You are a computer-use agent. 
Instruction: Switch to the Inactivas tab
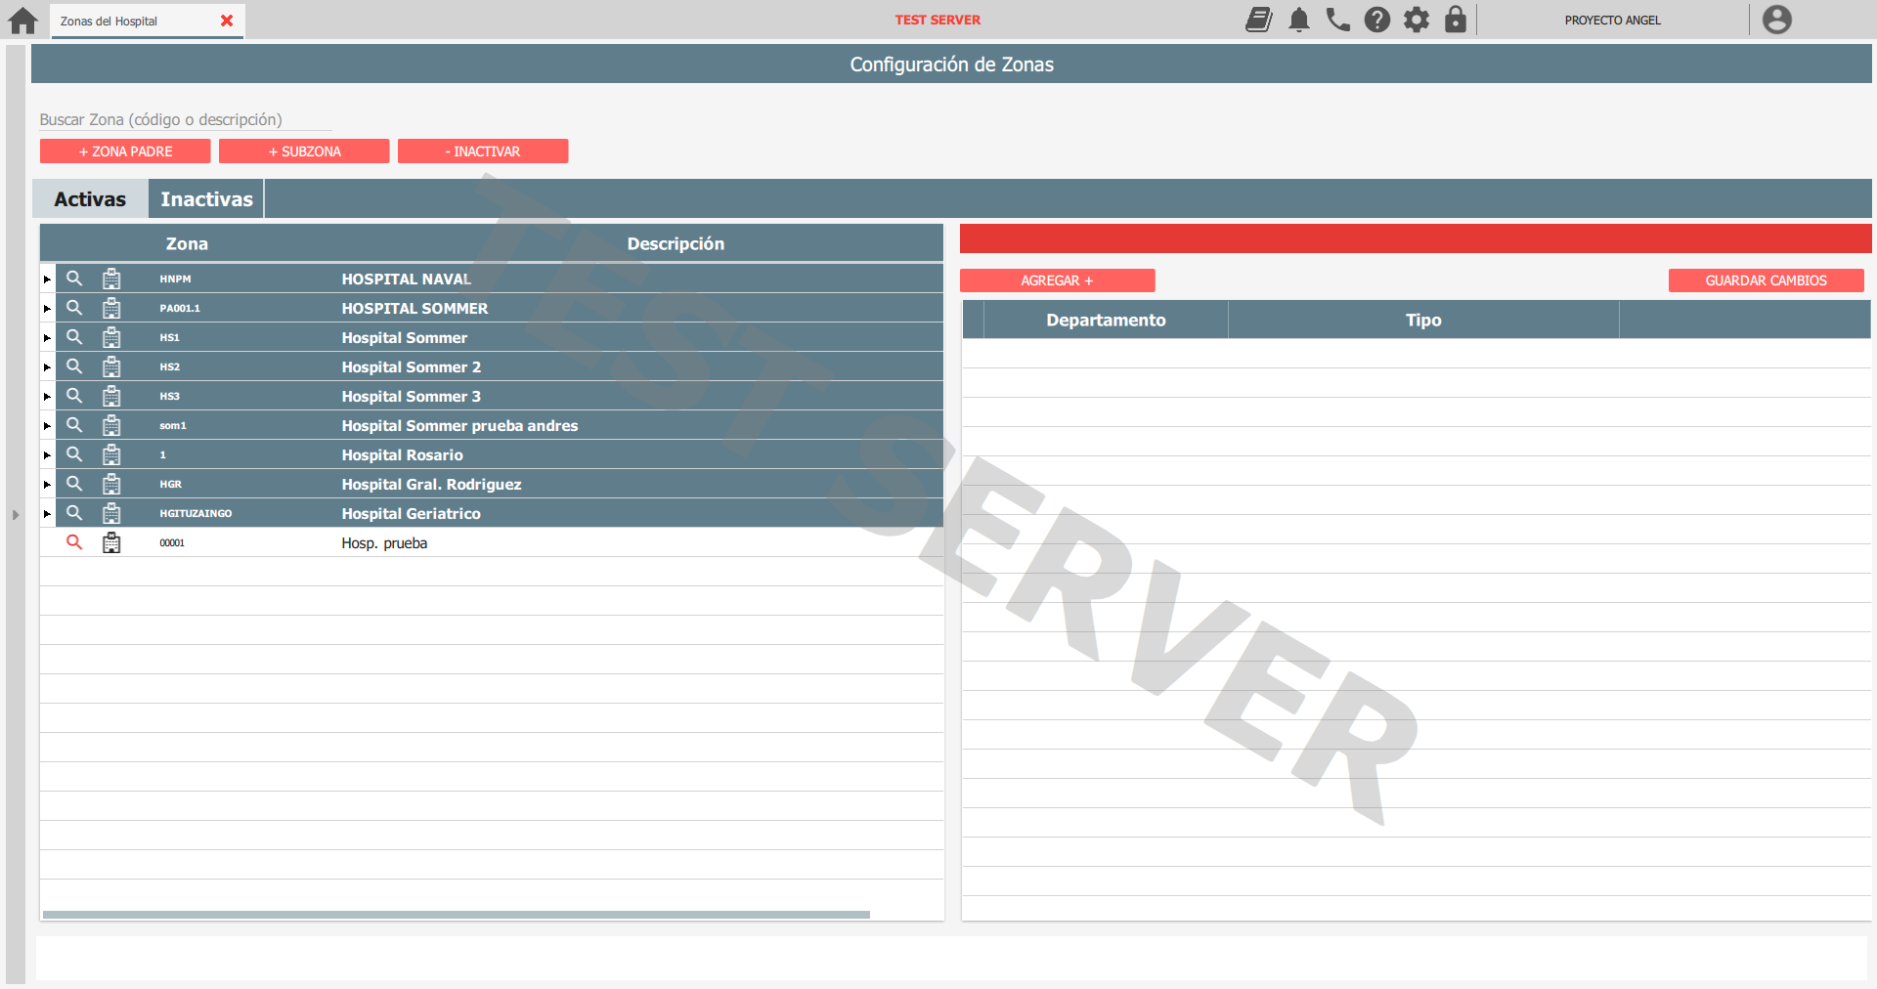(x=206, y=199)
